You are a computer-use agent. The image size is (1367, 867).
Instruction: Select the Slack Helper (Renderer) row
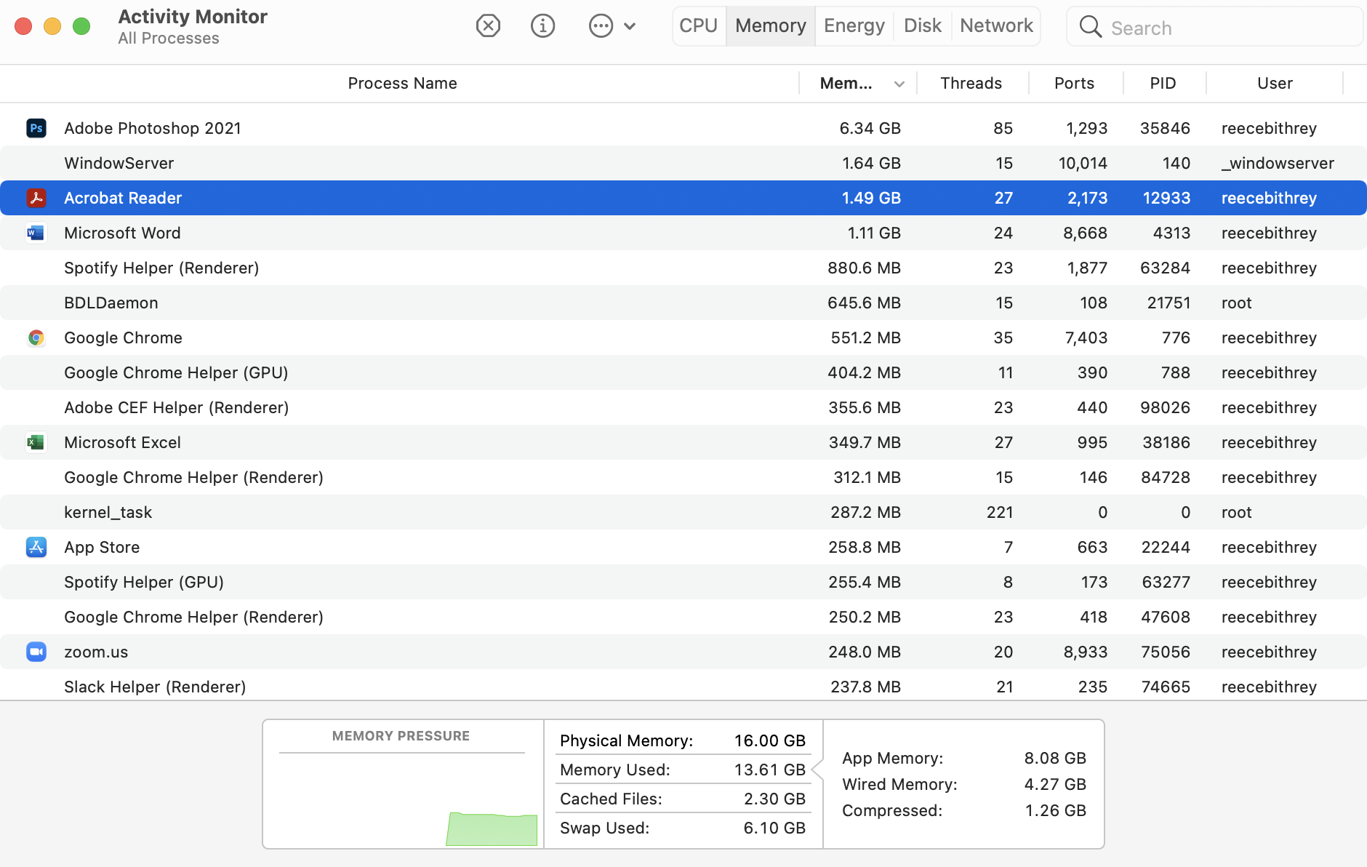click(x=683, y=687)
